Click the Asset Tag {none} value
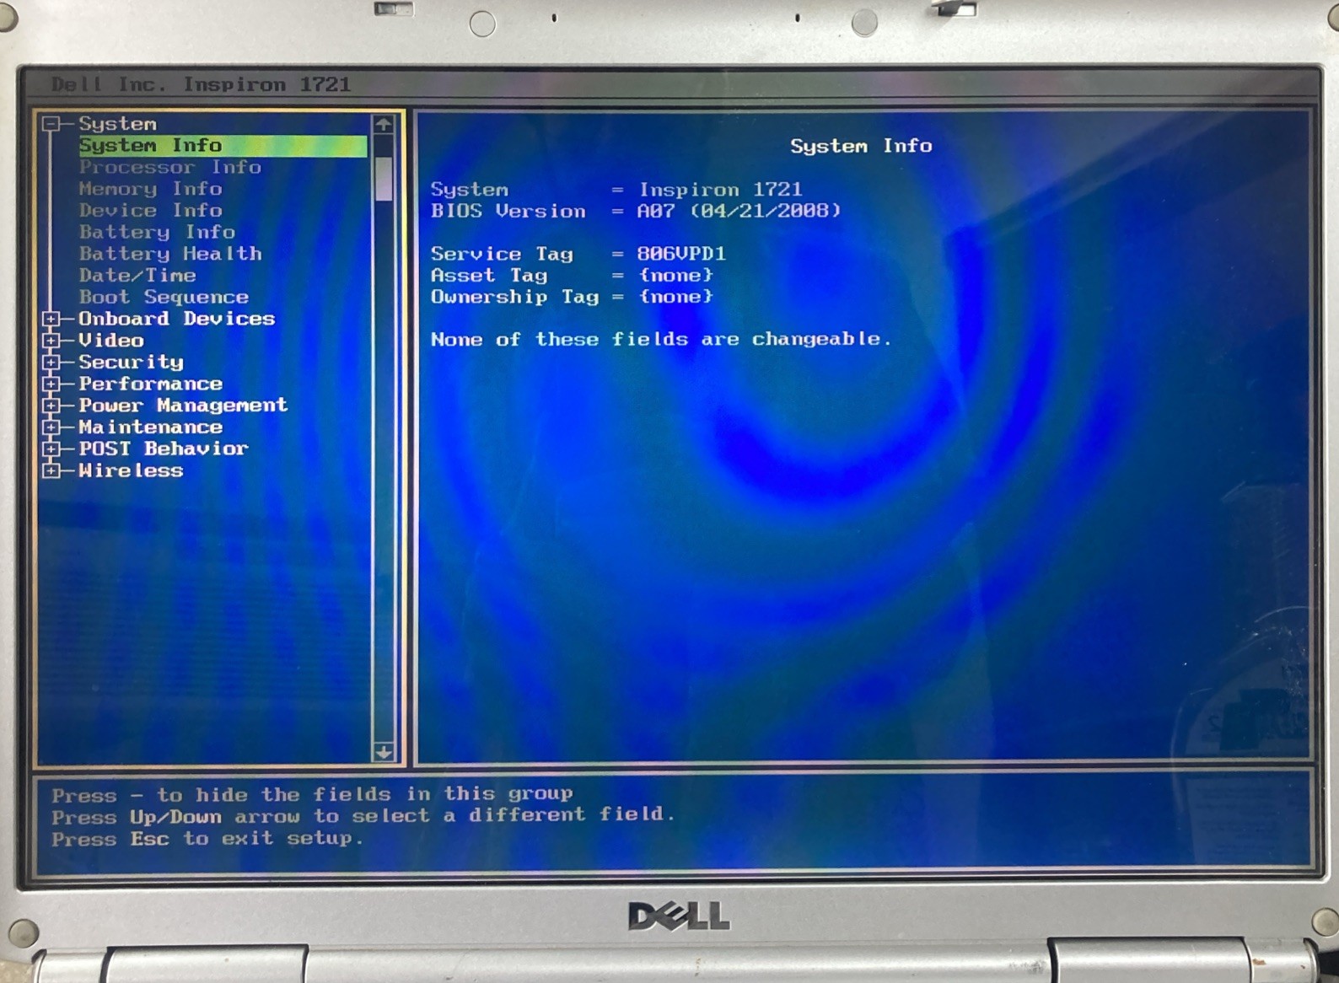Image resolution: width=1339 pixels, height=983 pixels. click(676, 276)
